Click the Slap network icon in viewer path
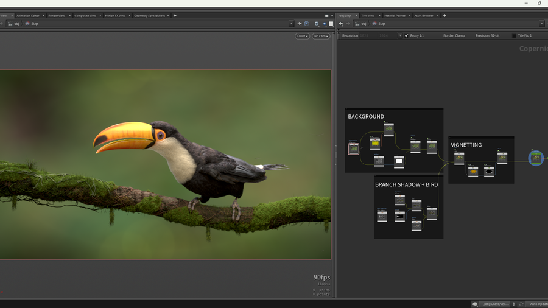The image size is (548, 308). pyautogui.click(x=27, y=24)
